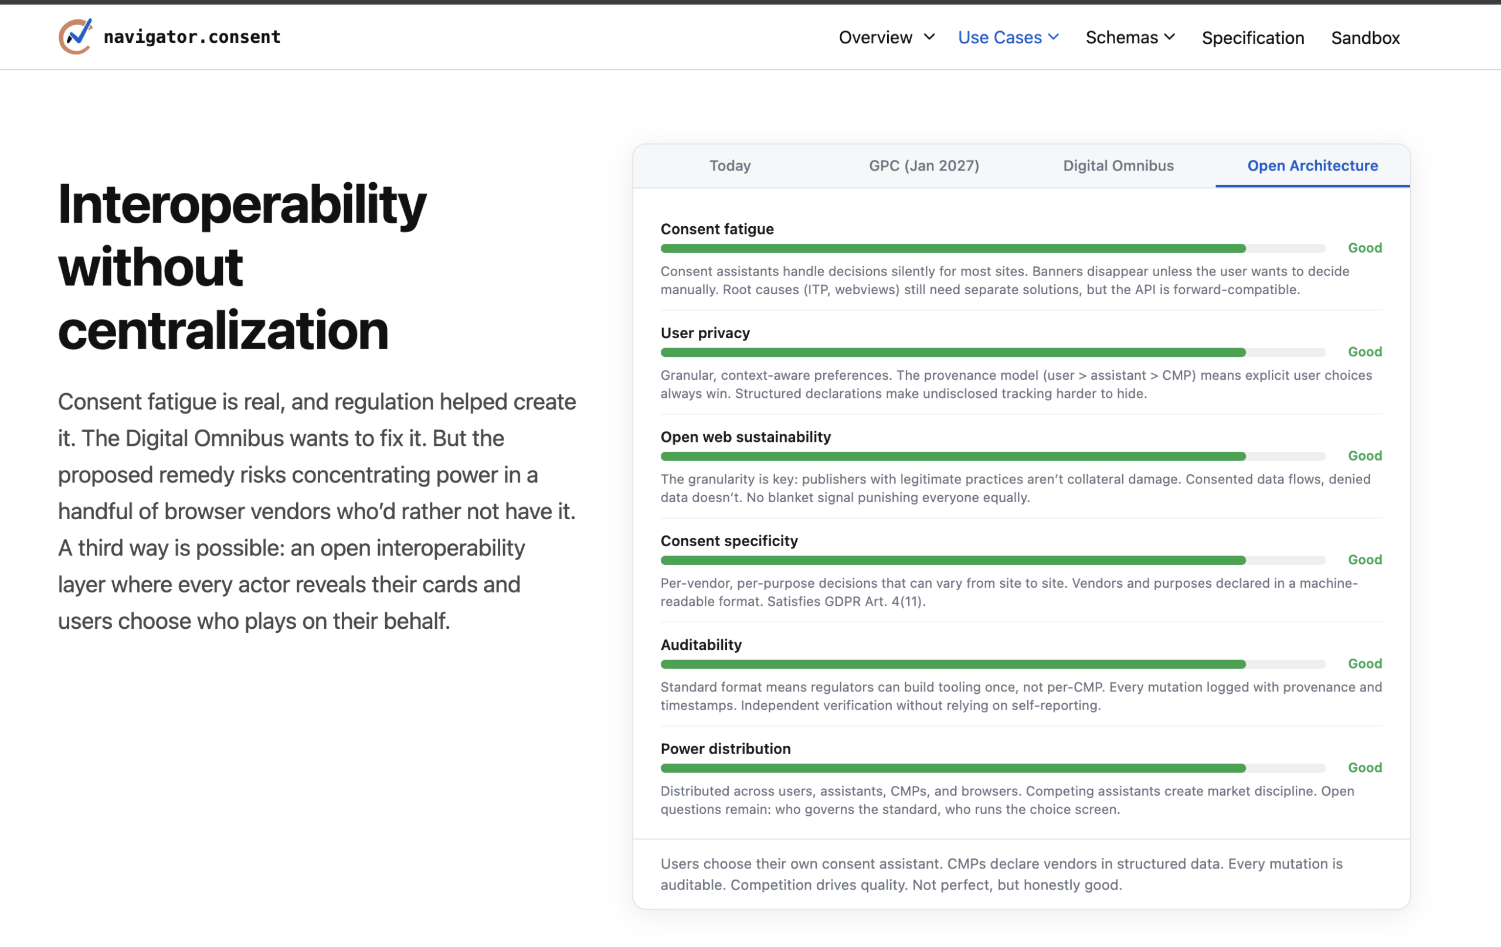This screenshot has height=947, width=1501.
Task: Navigate to the Sandbox
Action: [x=1365, y=38]
